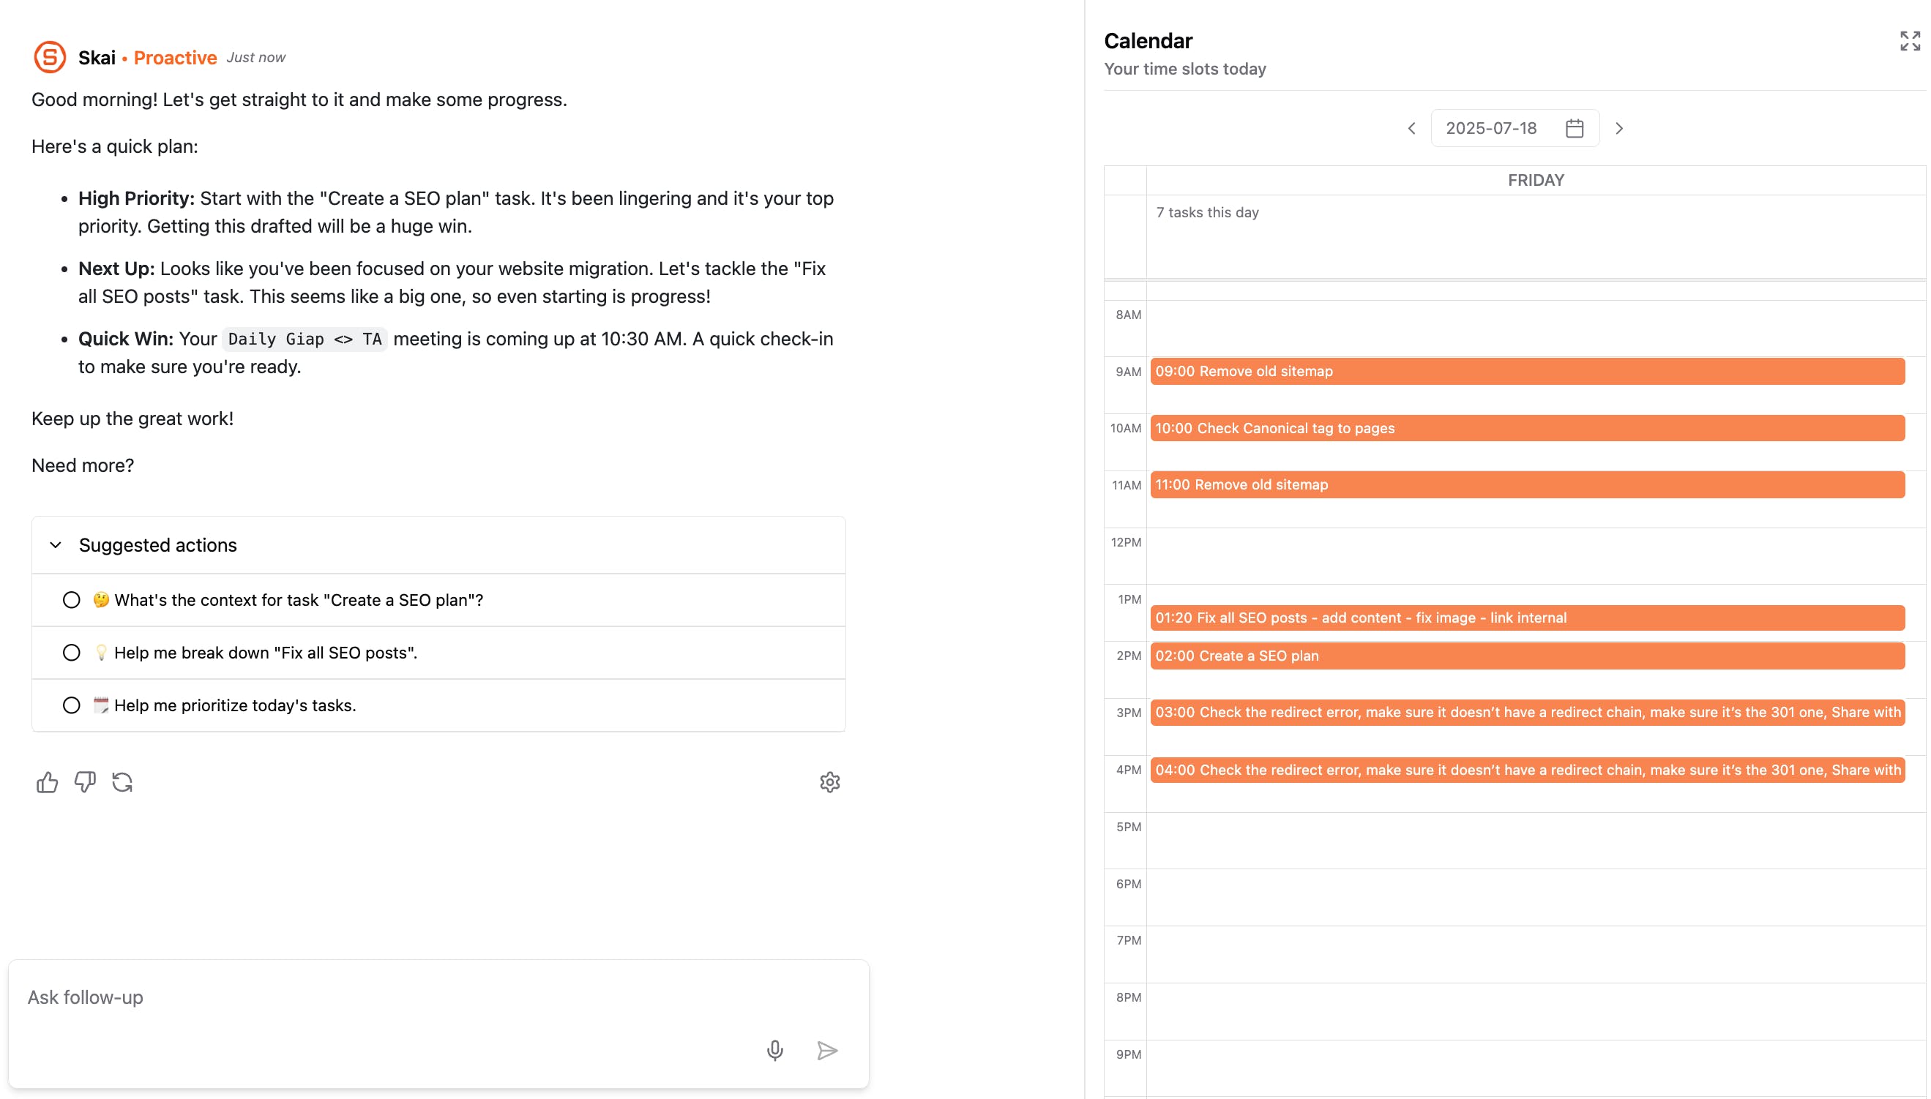Open the message settings gear icon
The height and width of the screenshot is (1099, 1931).
tap(829, 782)
